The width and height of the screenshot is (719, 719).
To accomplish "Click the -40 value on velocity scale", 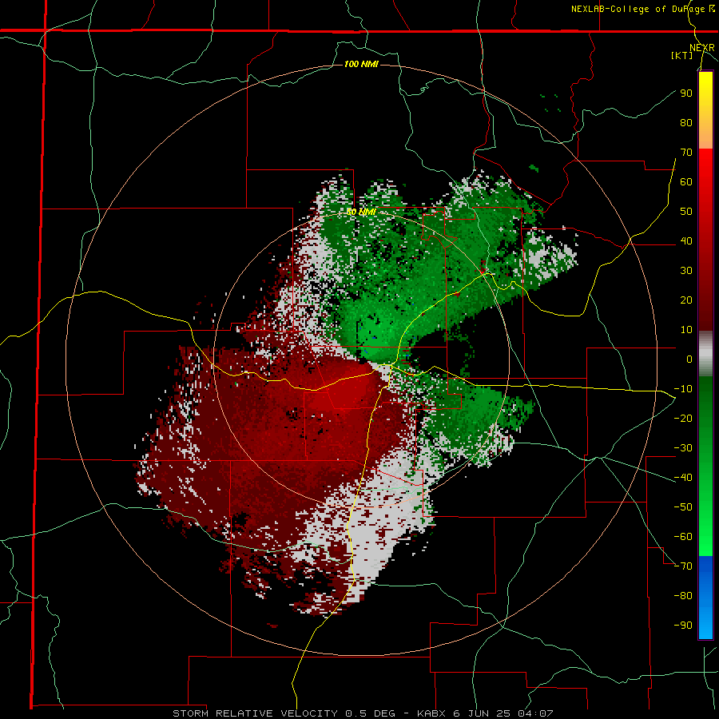I will pos(683,478).
